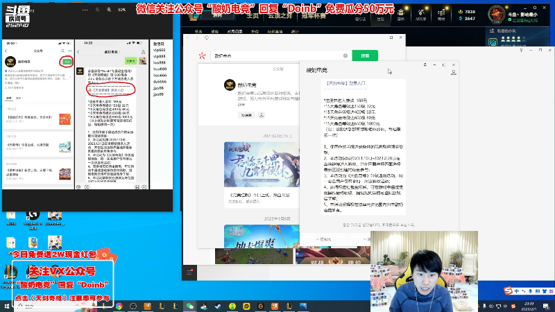Click the person icon beside follow button
The image size is (555, 312).
[x=262, y=115]
